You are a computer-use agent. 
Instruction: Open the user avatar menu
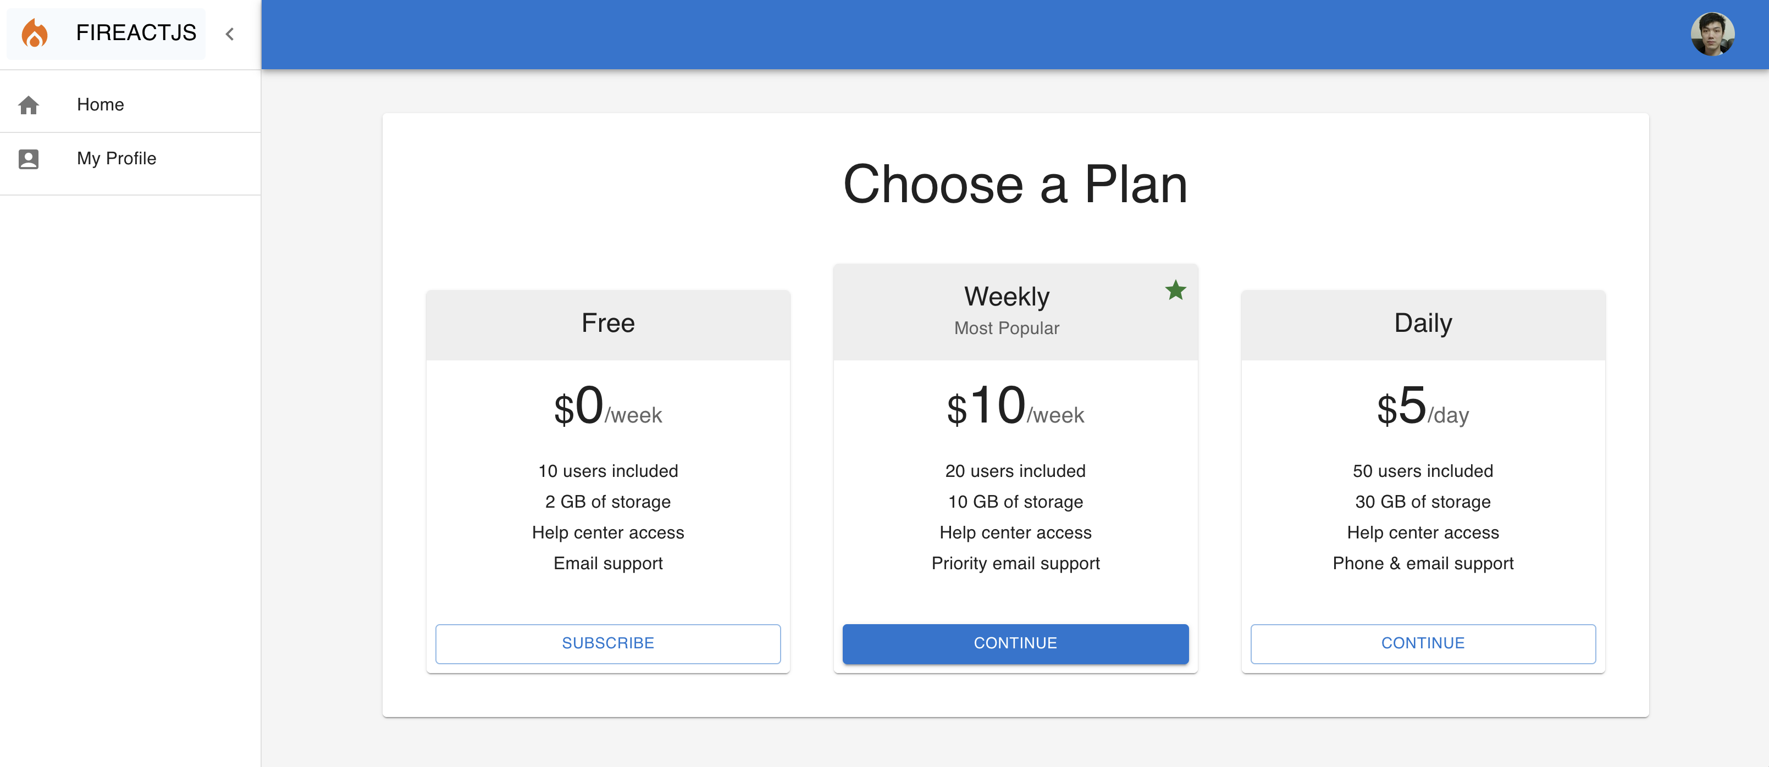(x=1712, y=34)
